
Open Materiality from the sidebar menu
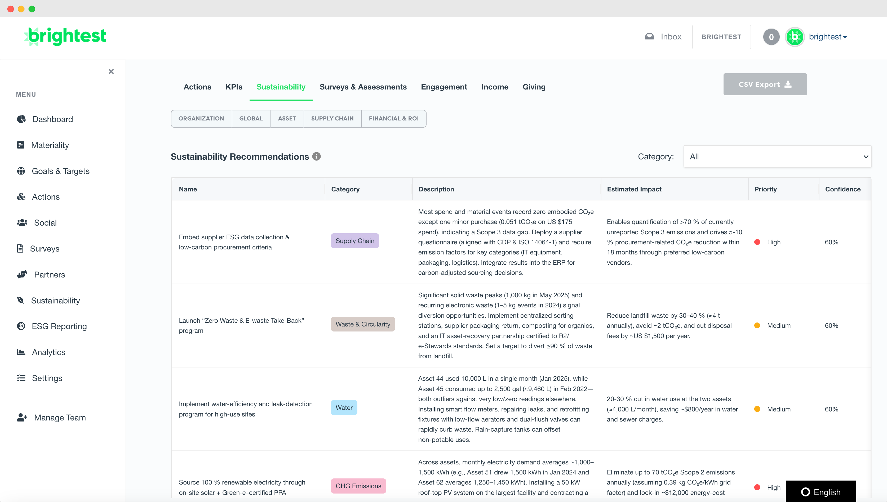50,145
